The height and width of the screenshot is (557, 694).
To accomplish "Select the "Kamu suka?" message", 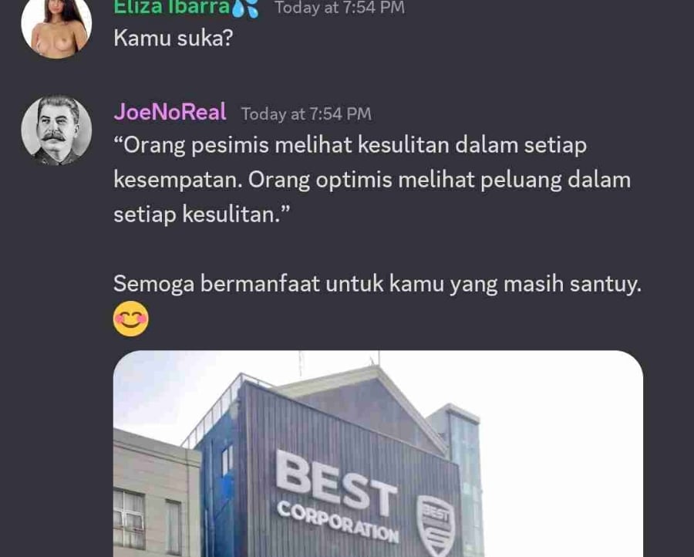I will (173, 38).
